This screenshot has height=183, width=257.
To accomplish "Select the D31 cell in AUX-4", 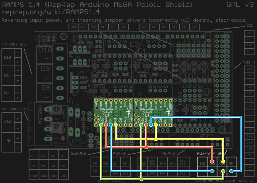I will click(249, 106).
